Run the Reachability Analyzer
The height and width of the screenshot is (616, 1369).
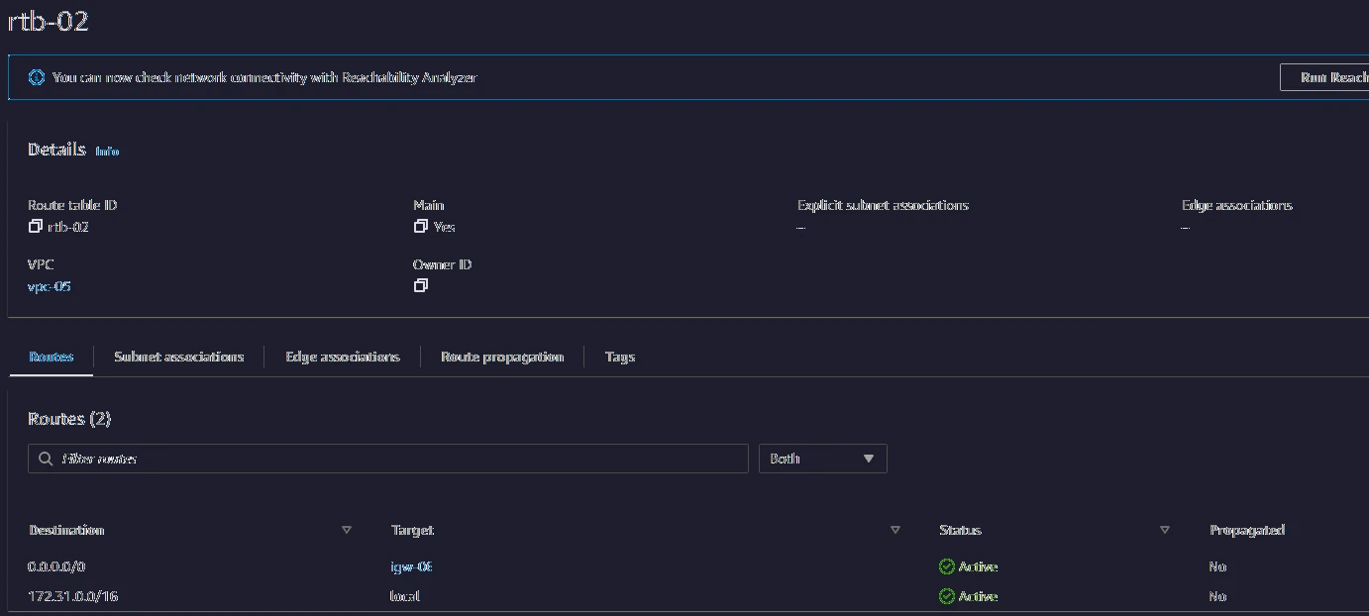[x=1324, y=77]
